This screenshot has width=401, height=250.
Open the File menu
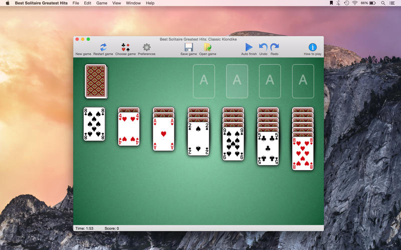pos(76,3)
